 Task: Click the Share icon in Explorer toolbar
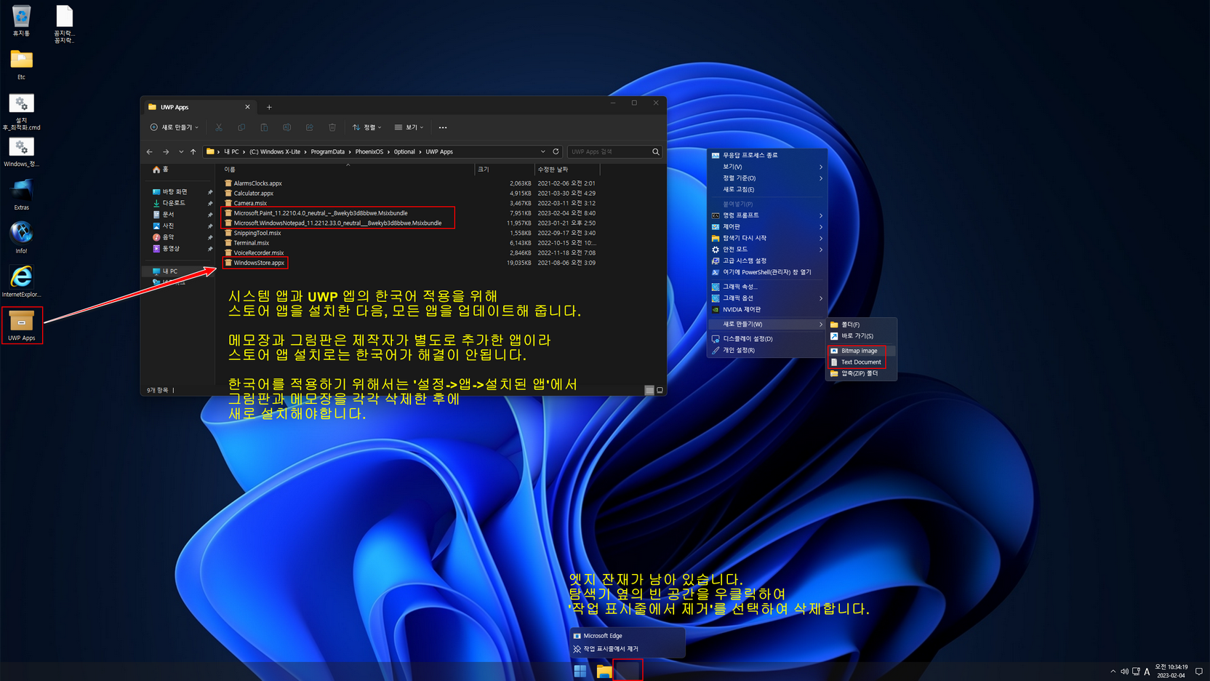(310, 127)
